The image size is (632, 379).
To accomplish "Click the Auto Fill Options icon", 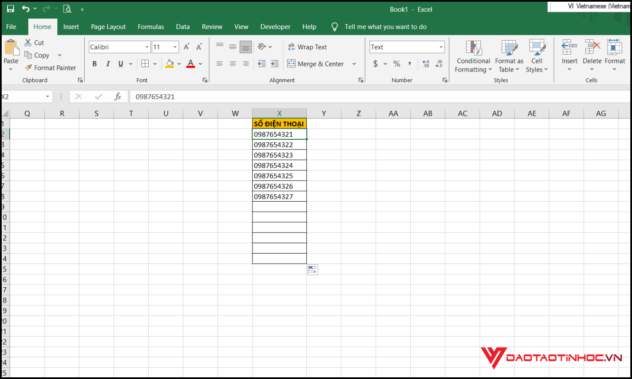I will pos(312,270).
